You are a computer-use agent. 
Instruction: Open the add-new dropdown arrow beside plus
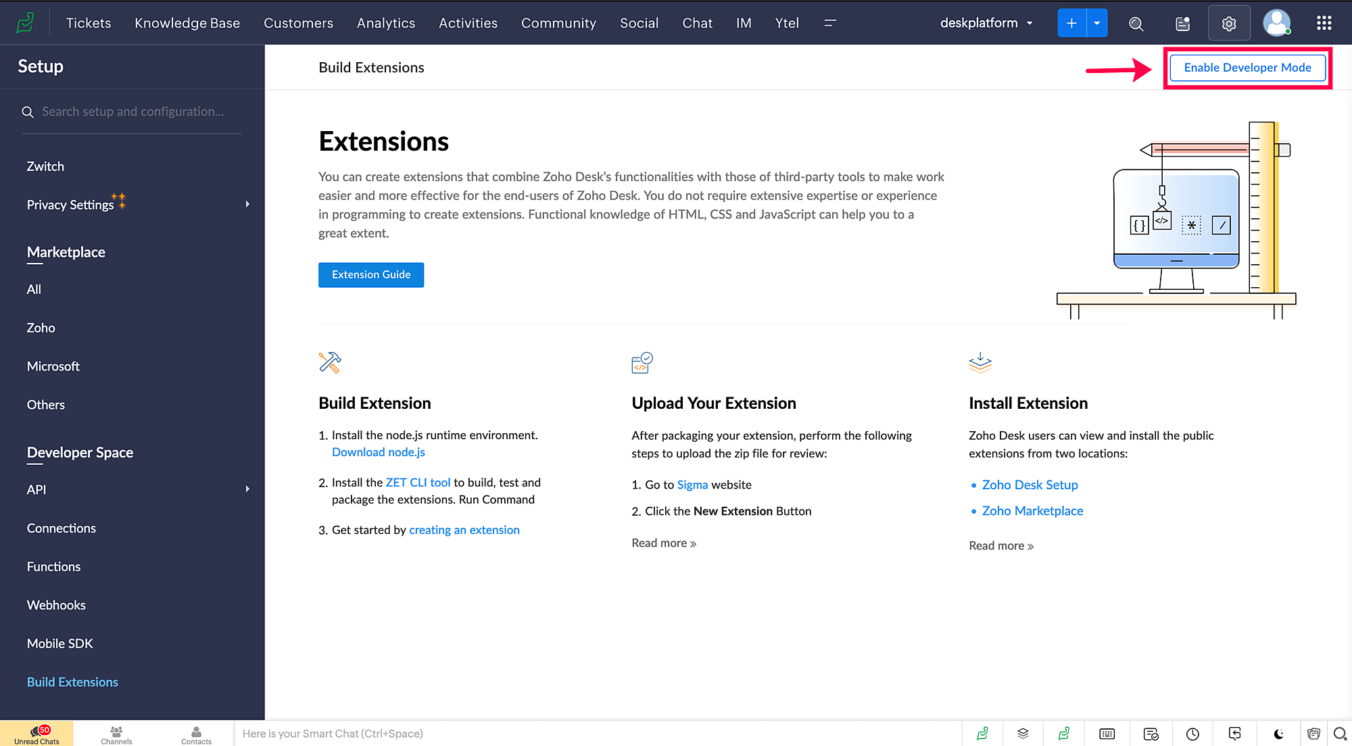point(1096,23)
